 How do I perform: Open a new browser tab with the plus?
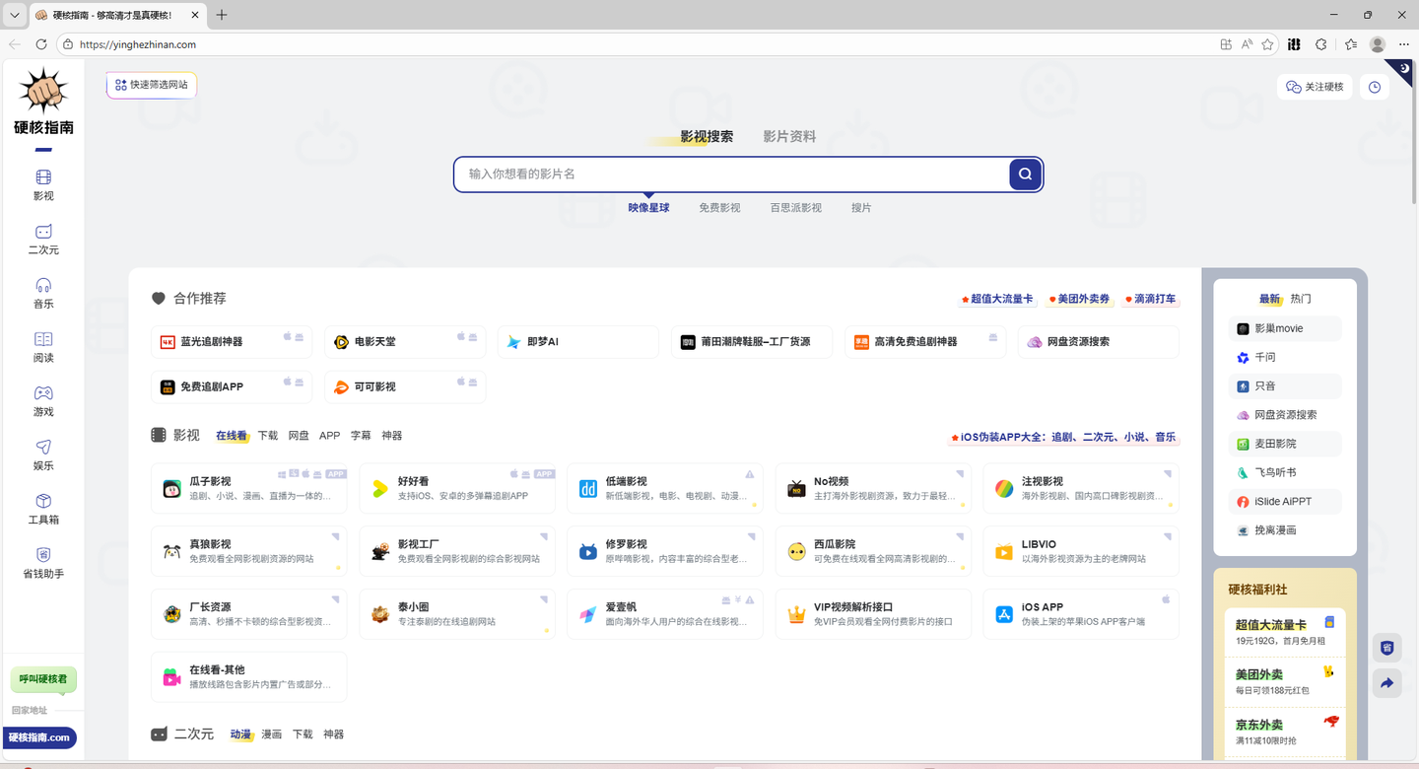click(222, 15)
